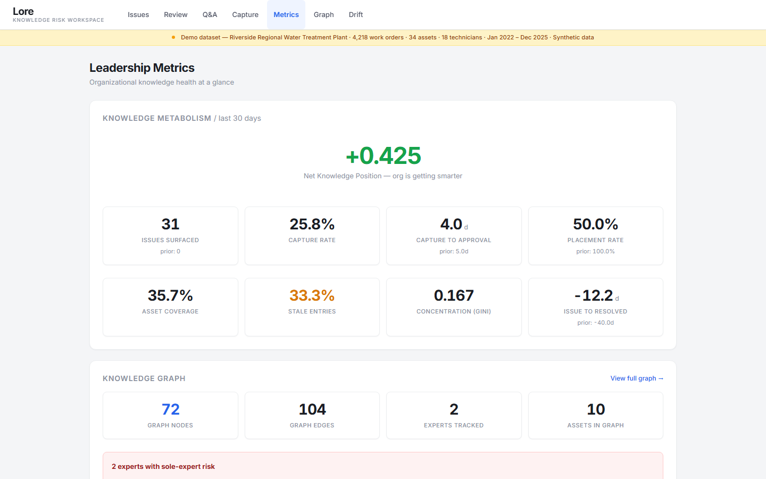Open the Capture to Approval card
Image resolution: width=766 pixels, height=479 pixels.
click(x=454, y=236)
